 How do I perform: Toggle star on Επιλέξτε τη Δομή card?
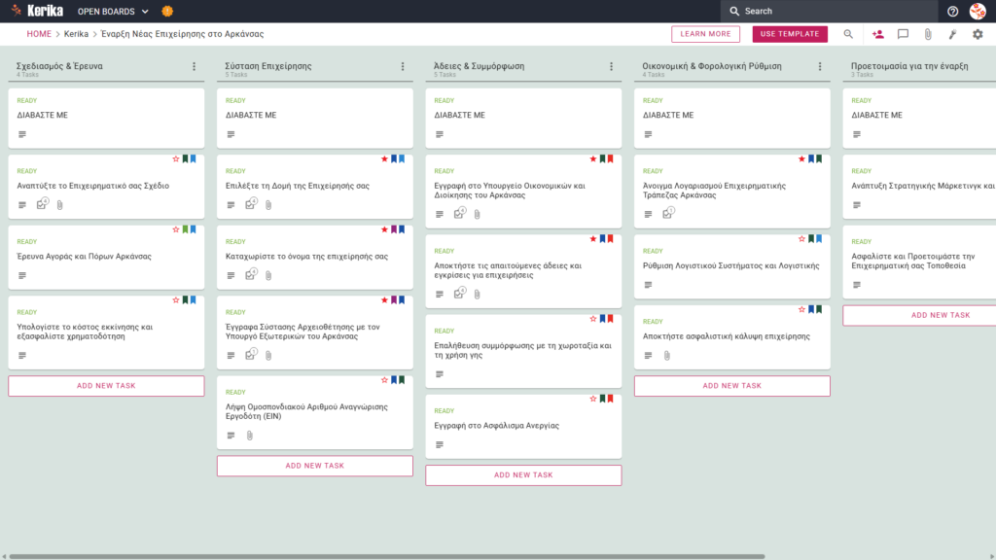[x=384, y=159]
